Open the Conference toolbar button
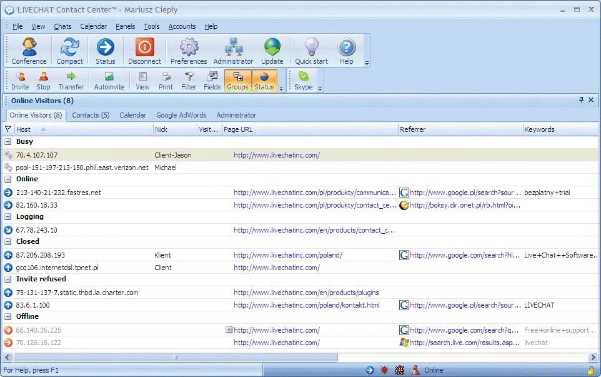The height and width of the screenshot is (377, 601). [x=29, y=51]
